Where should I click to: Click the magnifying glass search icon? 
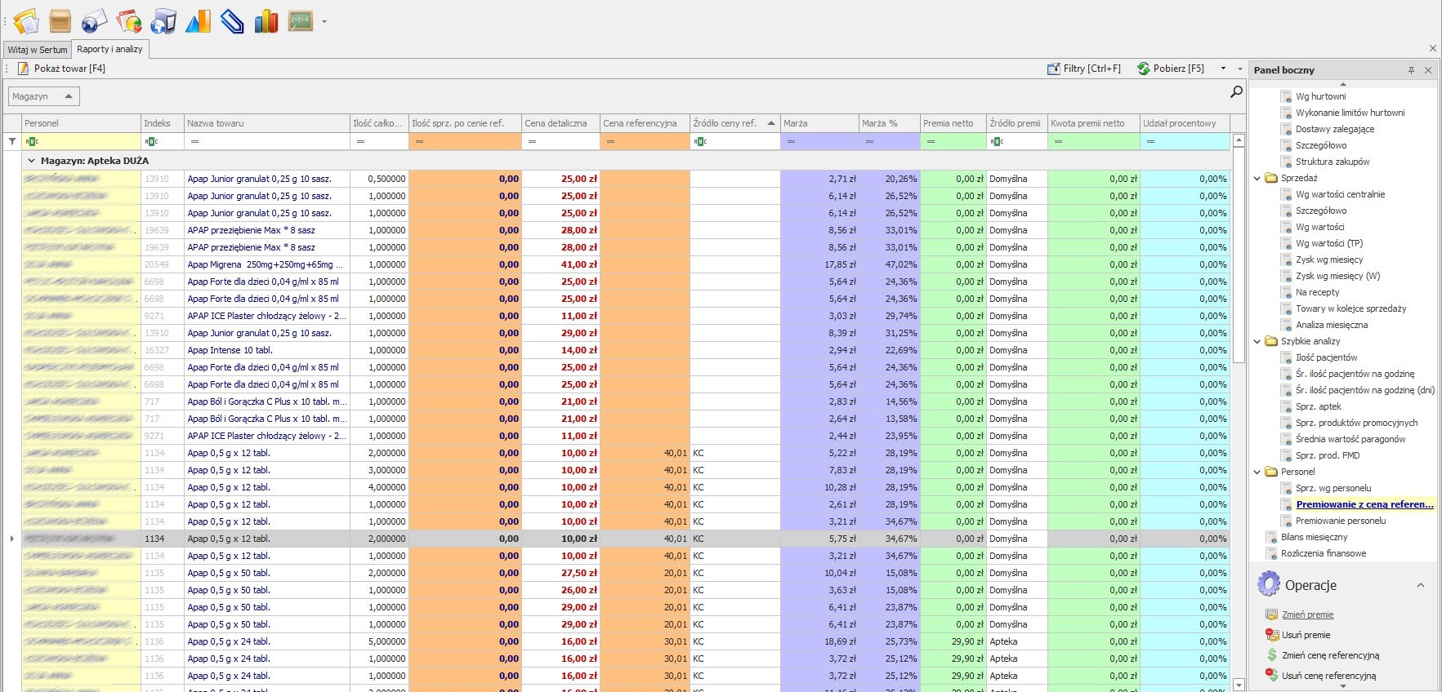[1236, 92]
